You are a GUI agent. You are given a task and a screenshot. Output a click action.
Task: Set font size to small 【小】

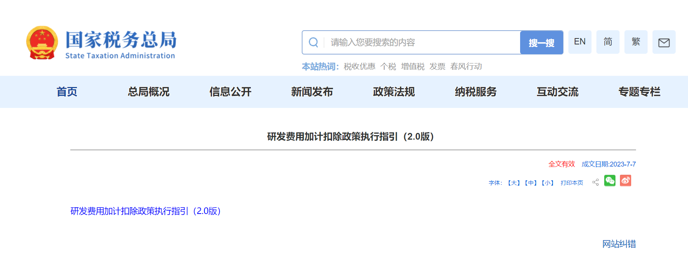[x=547, y=183]
